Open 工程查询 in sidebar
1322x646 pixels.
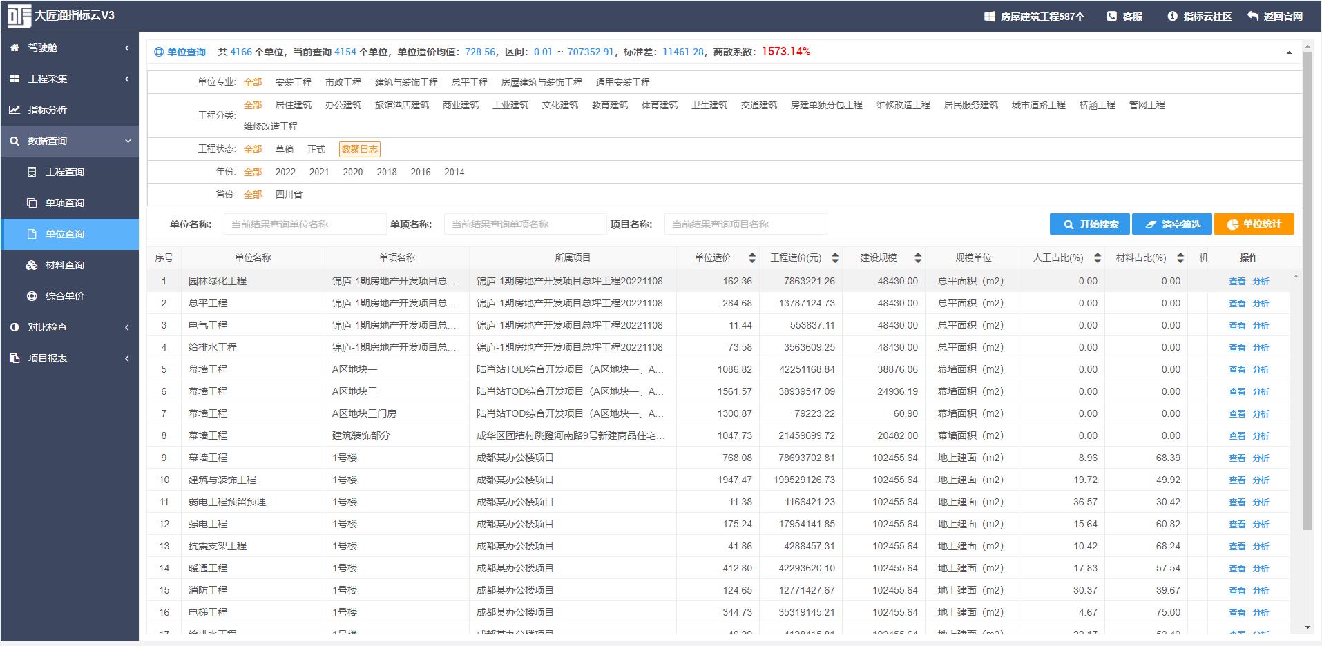(x=65, y=172)
